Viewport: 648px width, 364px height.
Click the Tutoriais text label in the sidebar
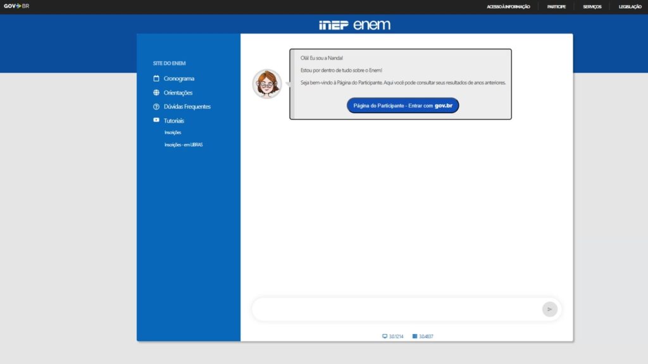[x=174, y=121]
